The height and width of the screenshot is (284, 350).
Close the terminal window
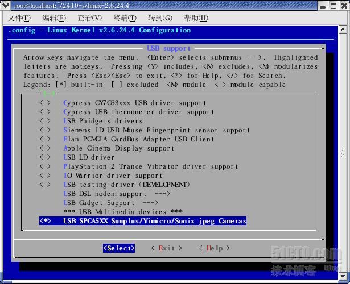[344, 6]
